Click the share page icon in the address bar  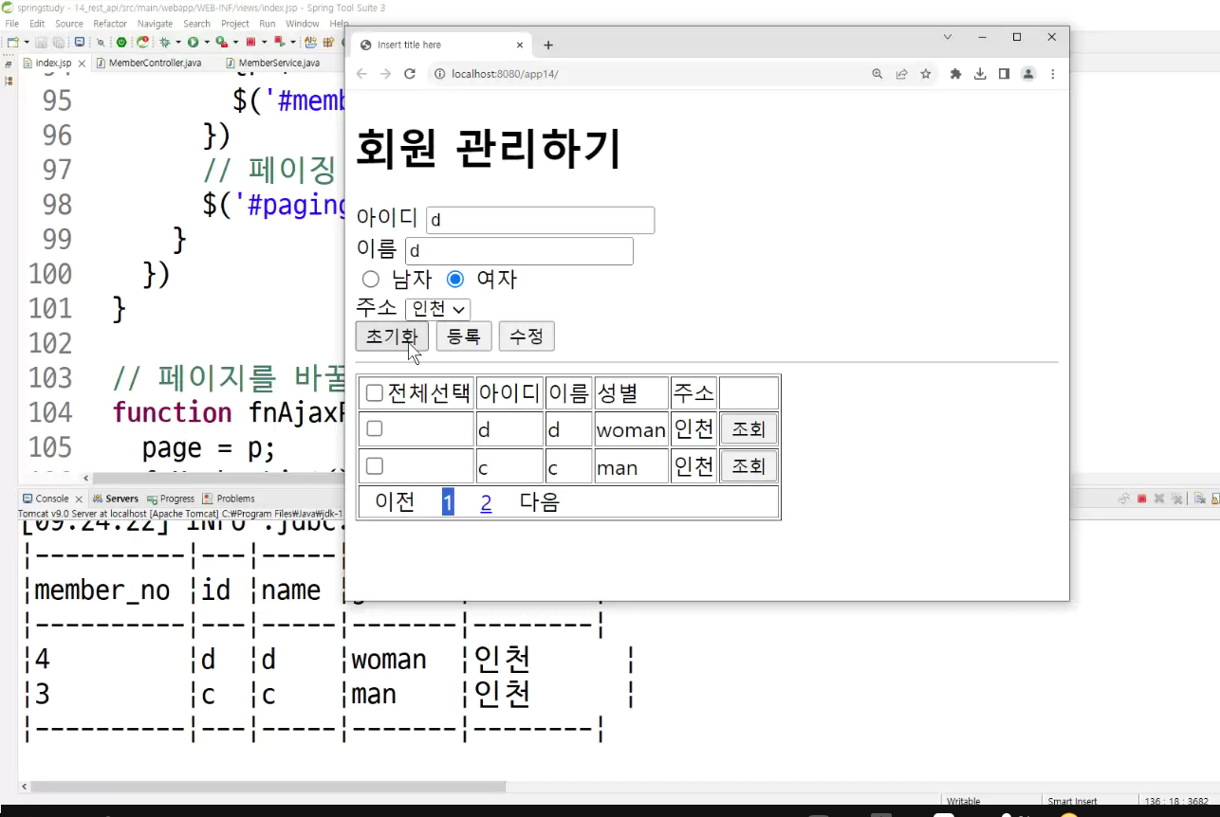click(x=901, y=74)
